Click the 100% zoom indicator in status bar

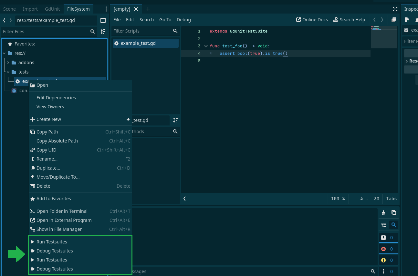pyautogui.click(x=338, y=199)
